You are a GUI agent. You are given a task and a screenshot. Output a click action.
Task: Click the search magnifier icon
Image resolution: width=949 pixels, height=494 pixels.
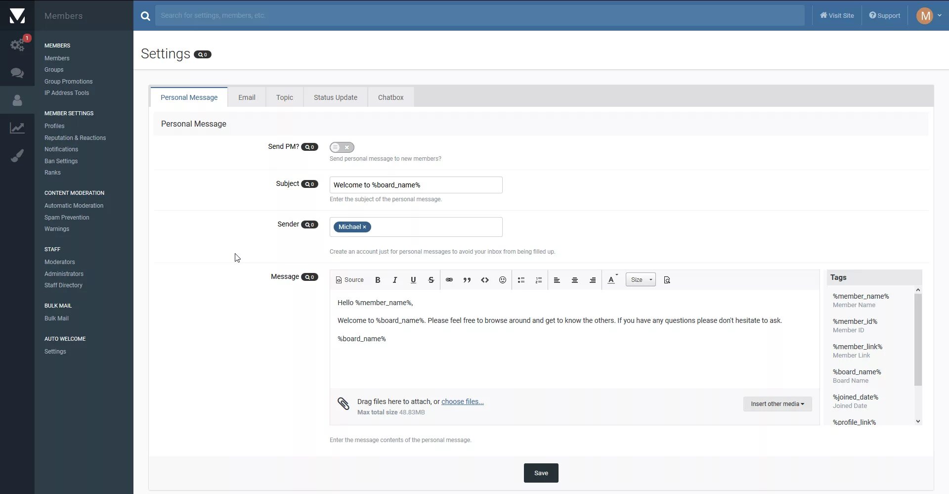pos(145,16)
